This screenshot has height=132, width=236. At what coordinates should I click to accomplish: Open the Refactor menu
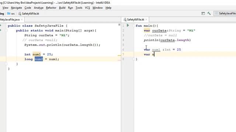point(51,8)
